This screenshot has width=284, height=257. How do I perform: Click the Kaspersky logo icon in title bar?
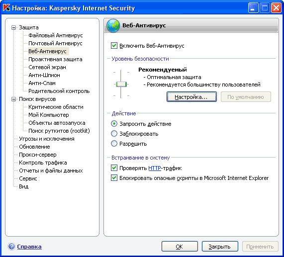pyautogui.click(x=6, y=8)
